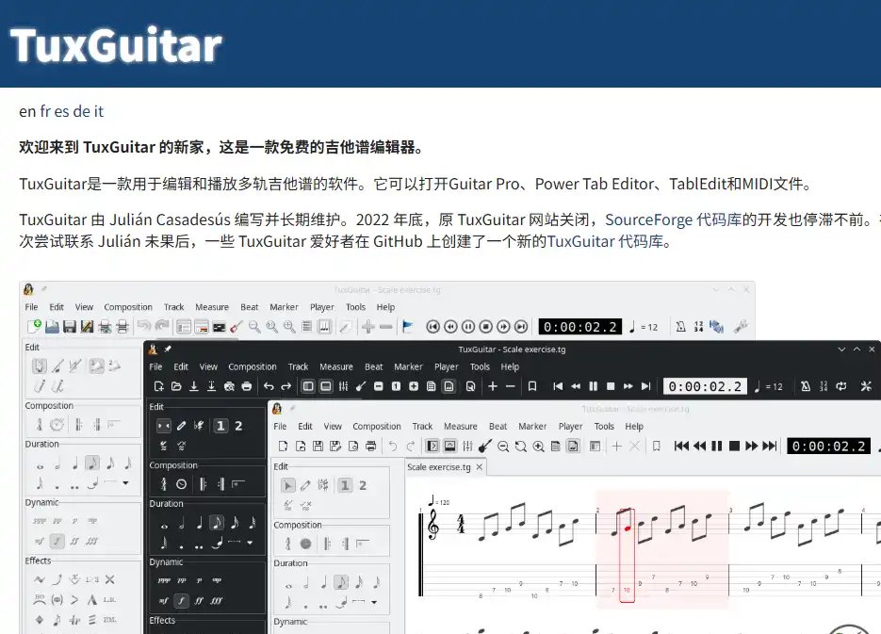Click New file icon in front TuxGuitar window

tap(284, 447)
